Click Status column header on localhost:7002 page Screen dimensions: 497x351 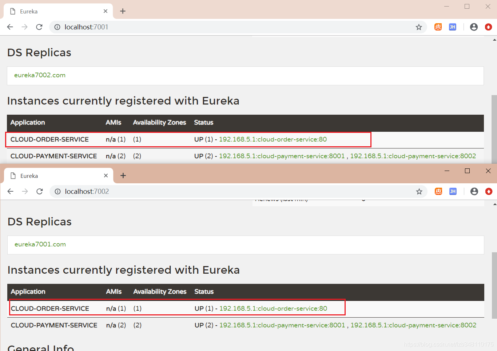(204, 291)
